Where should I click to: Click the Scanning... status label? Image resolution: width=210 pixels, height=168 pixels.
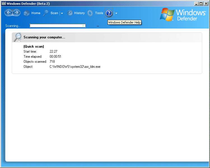tap(13, 26)
